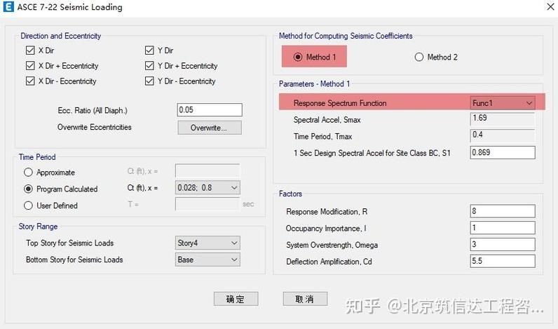Toggle Y Dir - Eccentricity checkbox
Screen dimensions: 558x329
pos(149,81)
